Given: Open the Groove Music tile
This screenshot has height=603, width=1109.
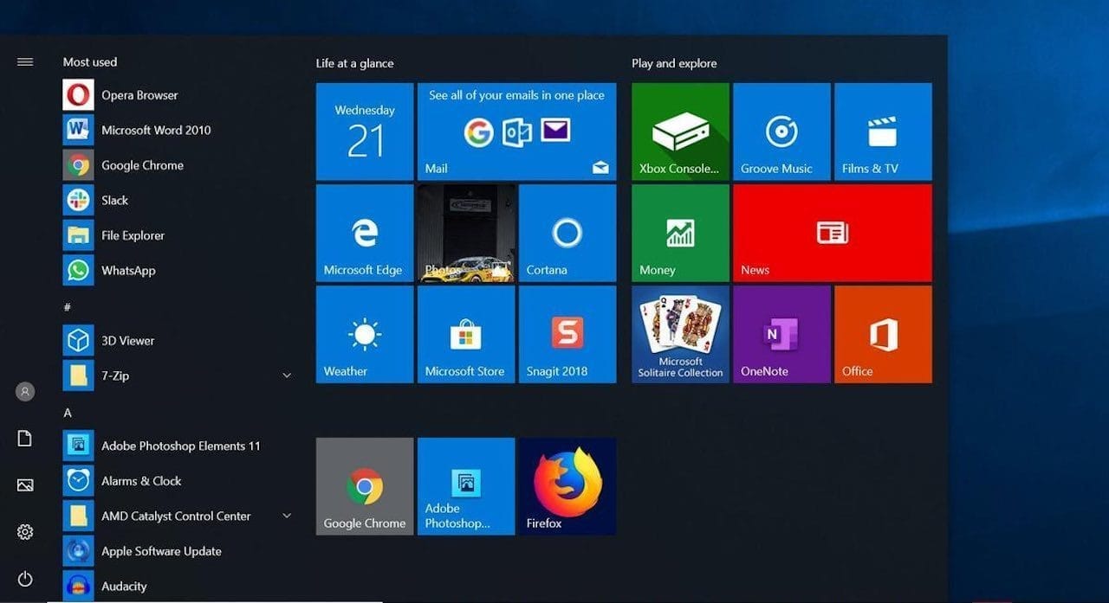Looking at the screenshot, I should click(x=781, y=132).
